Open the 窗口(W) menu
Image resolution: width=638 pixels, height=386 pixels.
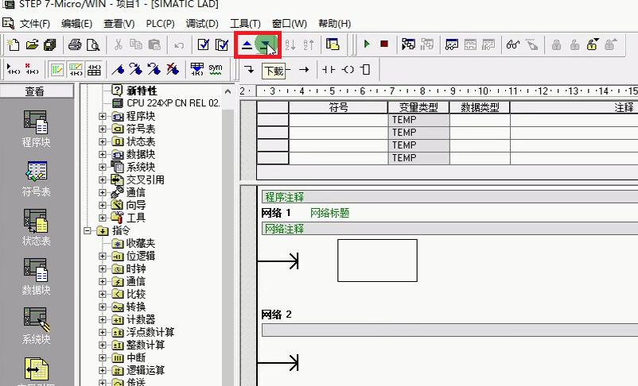click(x=290, y=24)
